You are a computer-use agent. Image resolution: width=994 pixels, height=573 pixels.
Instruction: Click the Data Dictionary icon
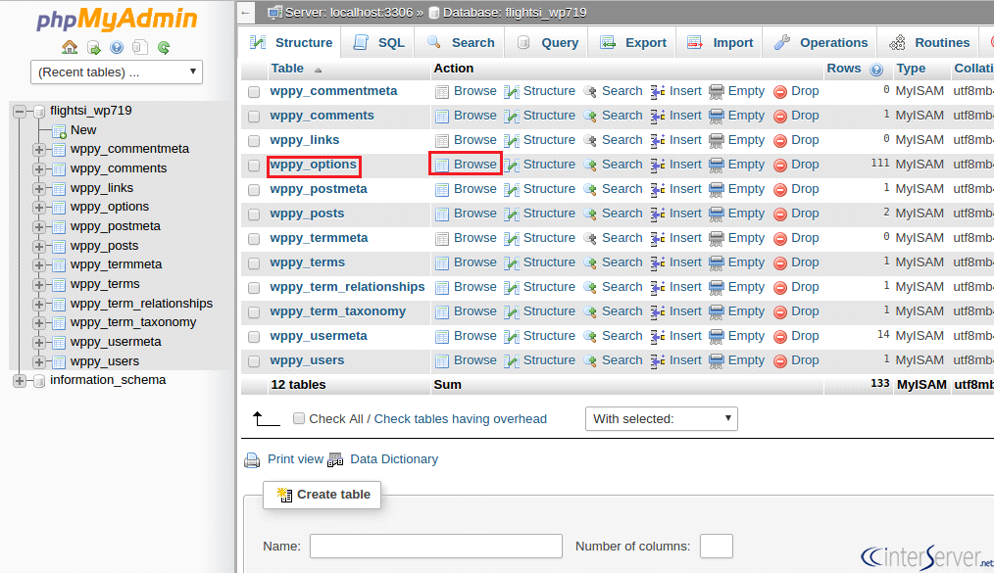coord(335,459)
